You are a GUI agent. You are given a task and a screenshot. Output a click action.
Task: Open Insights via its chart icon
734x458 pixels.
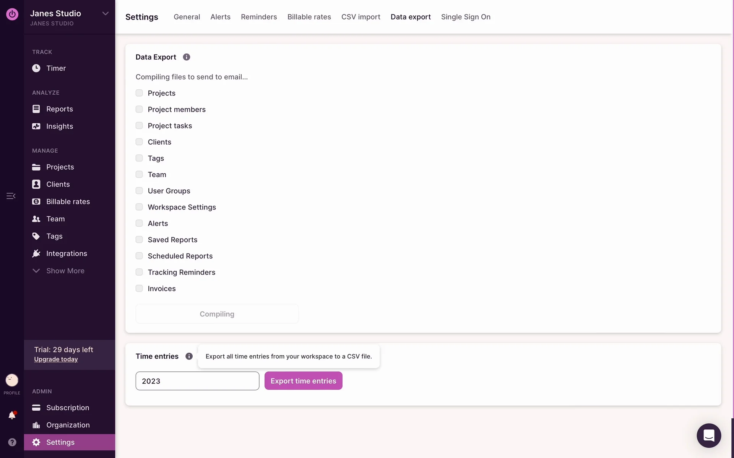click(36, 126)
